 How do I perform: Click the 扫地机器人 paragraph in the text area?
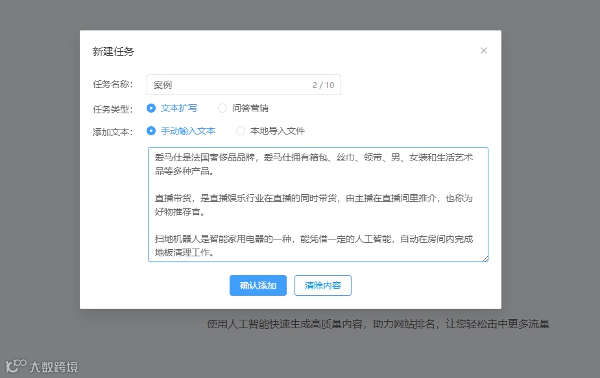tap(314, 246)
